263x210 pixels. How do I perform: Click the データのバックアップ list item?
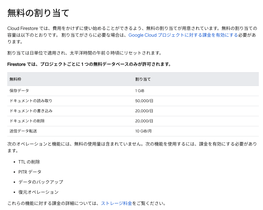[x=41, y=182]
